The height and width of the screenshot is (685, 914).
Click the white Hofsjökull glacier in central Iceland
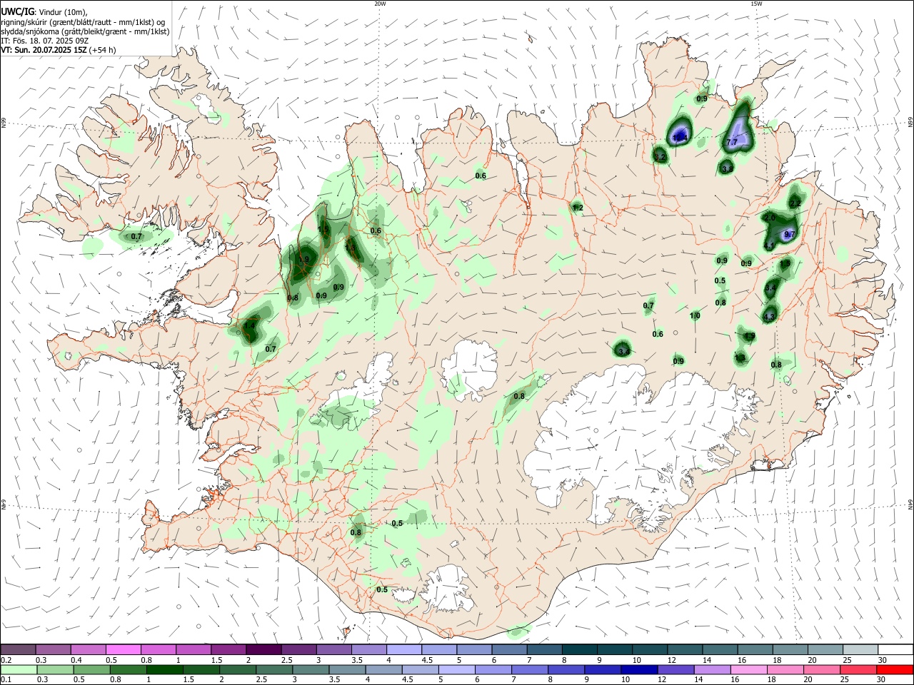click(x=470, y=370)
